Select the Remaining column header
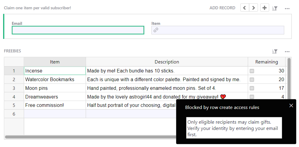The height and width of the screenshot is (147, 299). (266, 62)
